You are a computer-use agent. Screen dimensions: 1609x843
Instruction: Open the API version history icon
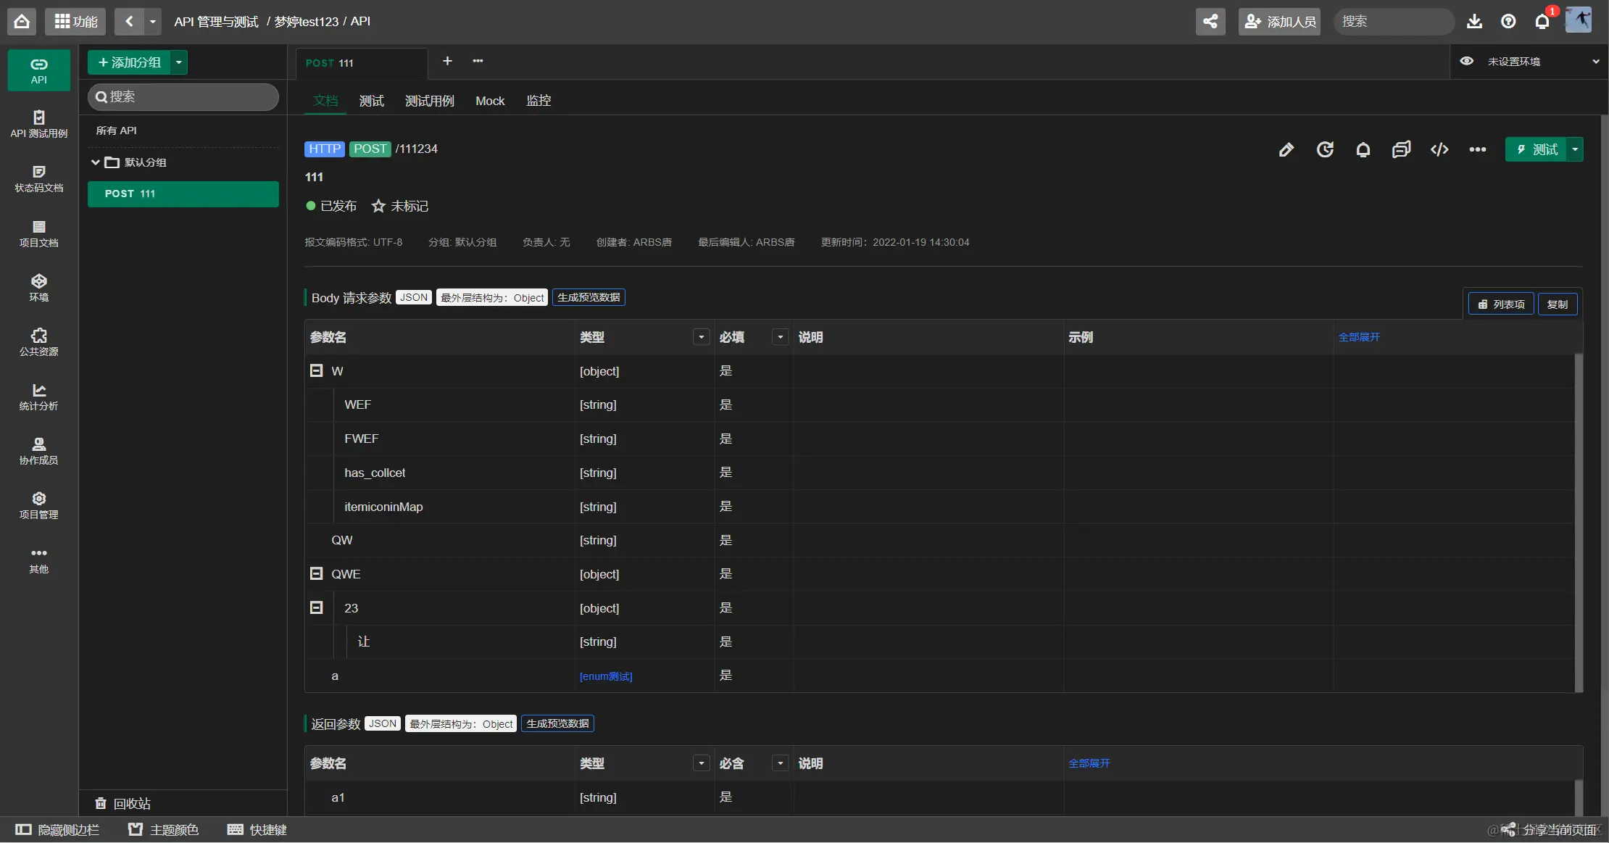click(1325, 149)
